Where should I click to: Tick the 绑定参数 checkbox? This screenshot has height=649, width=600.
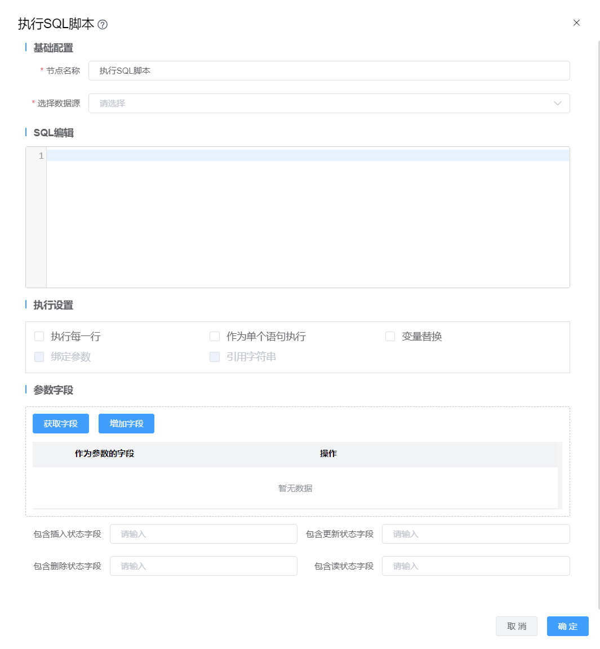click(39, 357)
